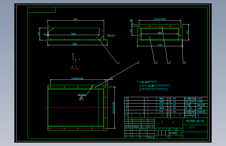
Task: Select the rotated 133 height dimension
Action: click(39, 34)
